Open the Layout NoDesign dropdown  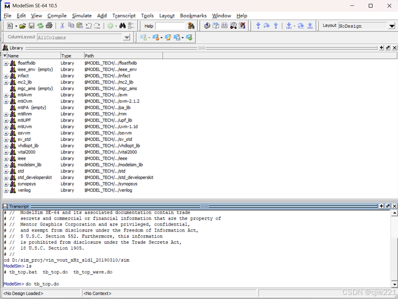tap(392, 26)
